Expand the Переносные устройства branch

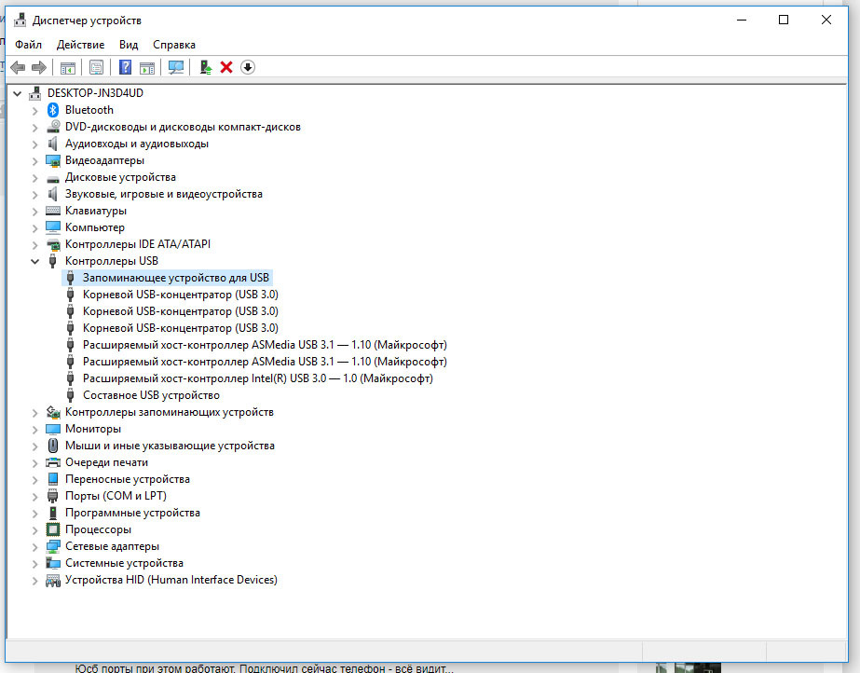(x=35, y=480)
